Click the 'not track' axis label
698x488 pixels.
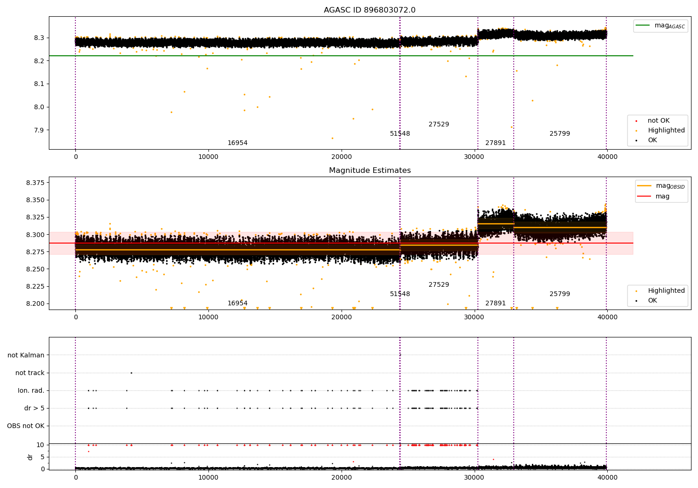[30, 373]
